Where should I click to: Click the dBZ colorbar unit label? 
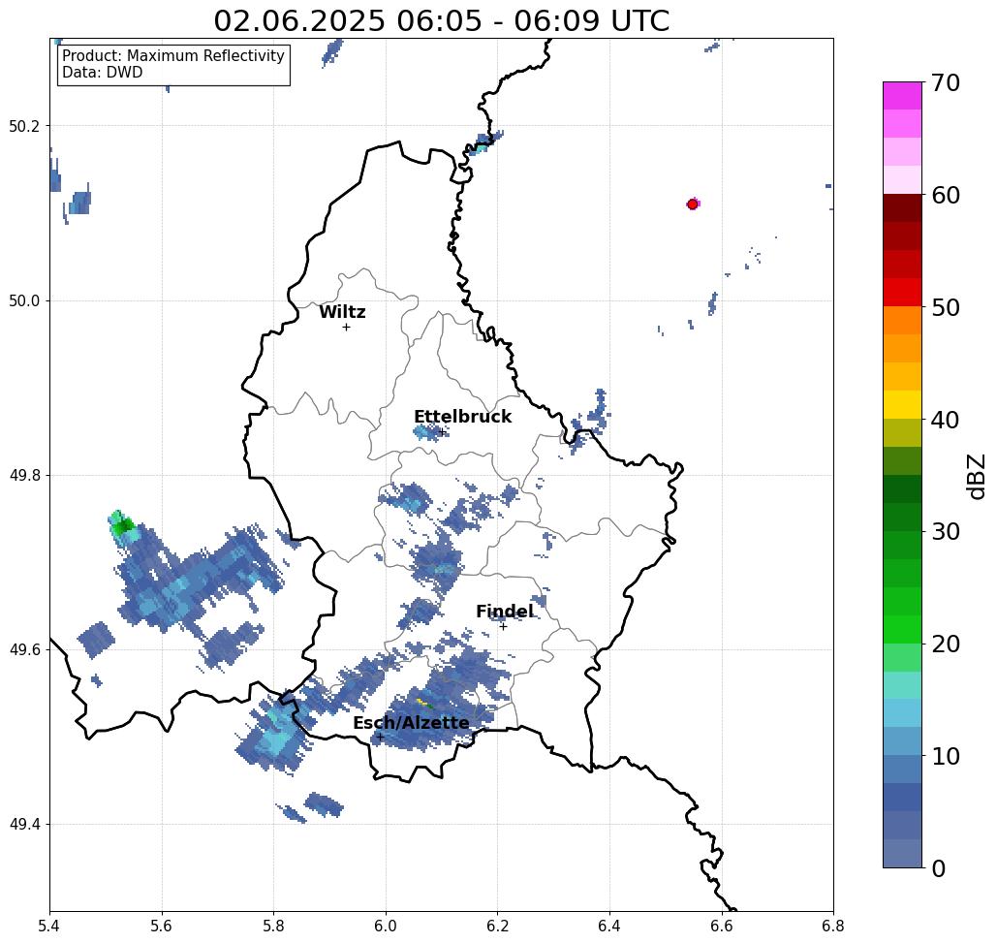976,476
